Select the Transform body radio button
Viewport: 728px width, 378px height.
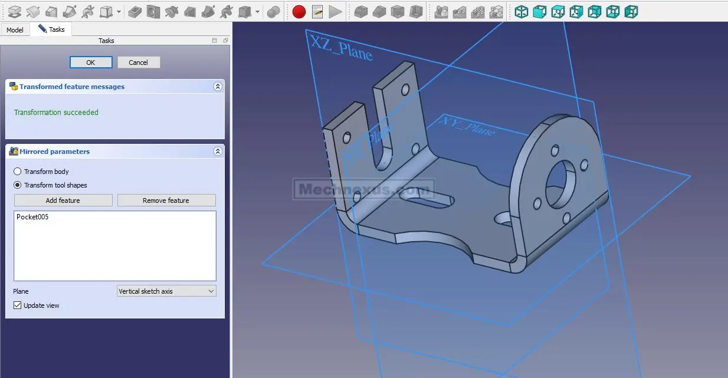18,172
